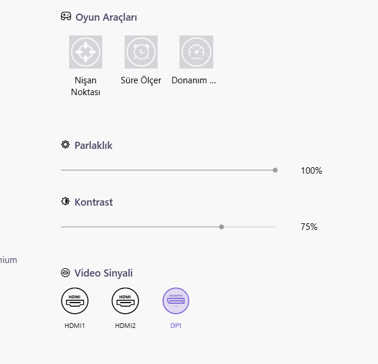
Task: Click the Oyun Araçları heading
Action: 106,17
